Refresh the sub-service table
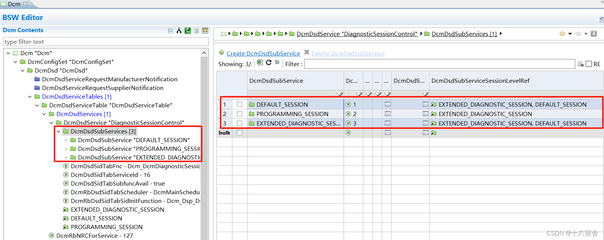 click(x=269, y=62)
